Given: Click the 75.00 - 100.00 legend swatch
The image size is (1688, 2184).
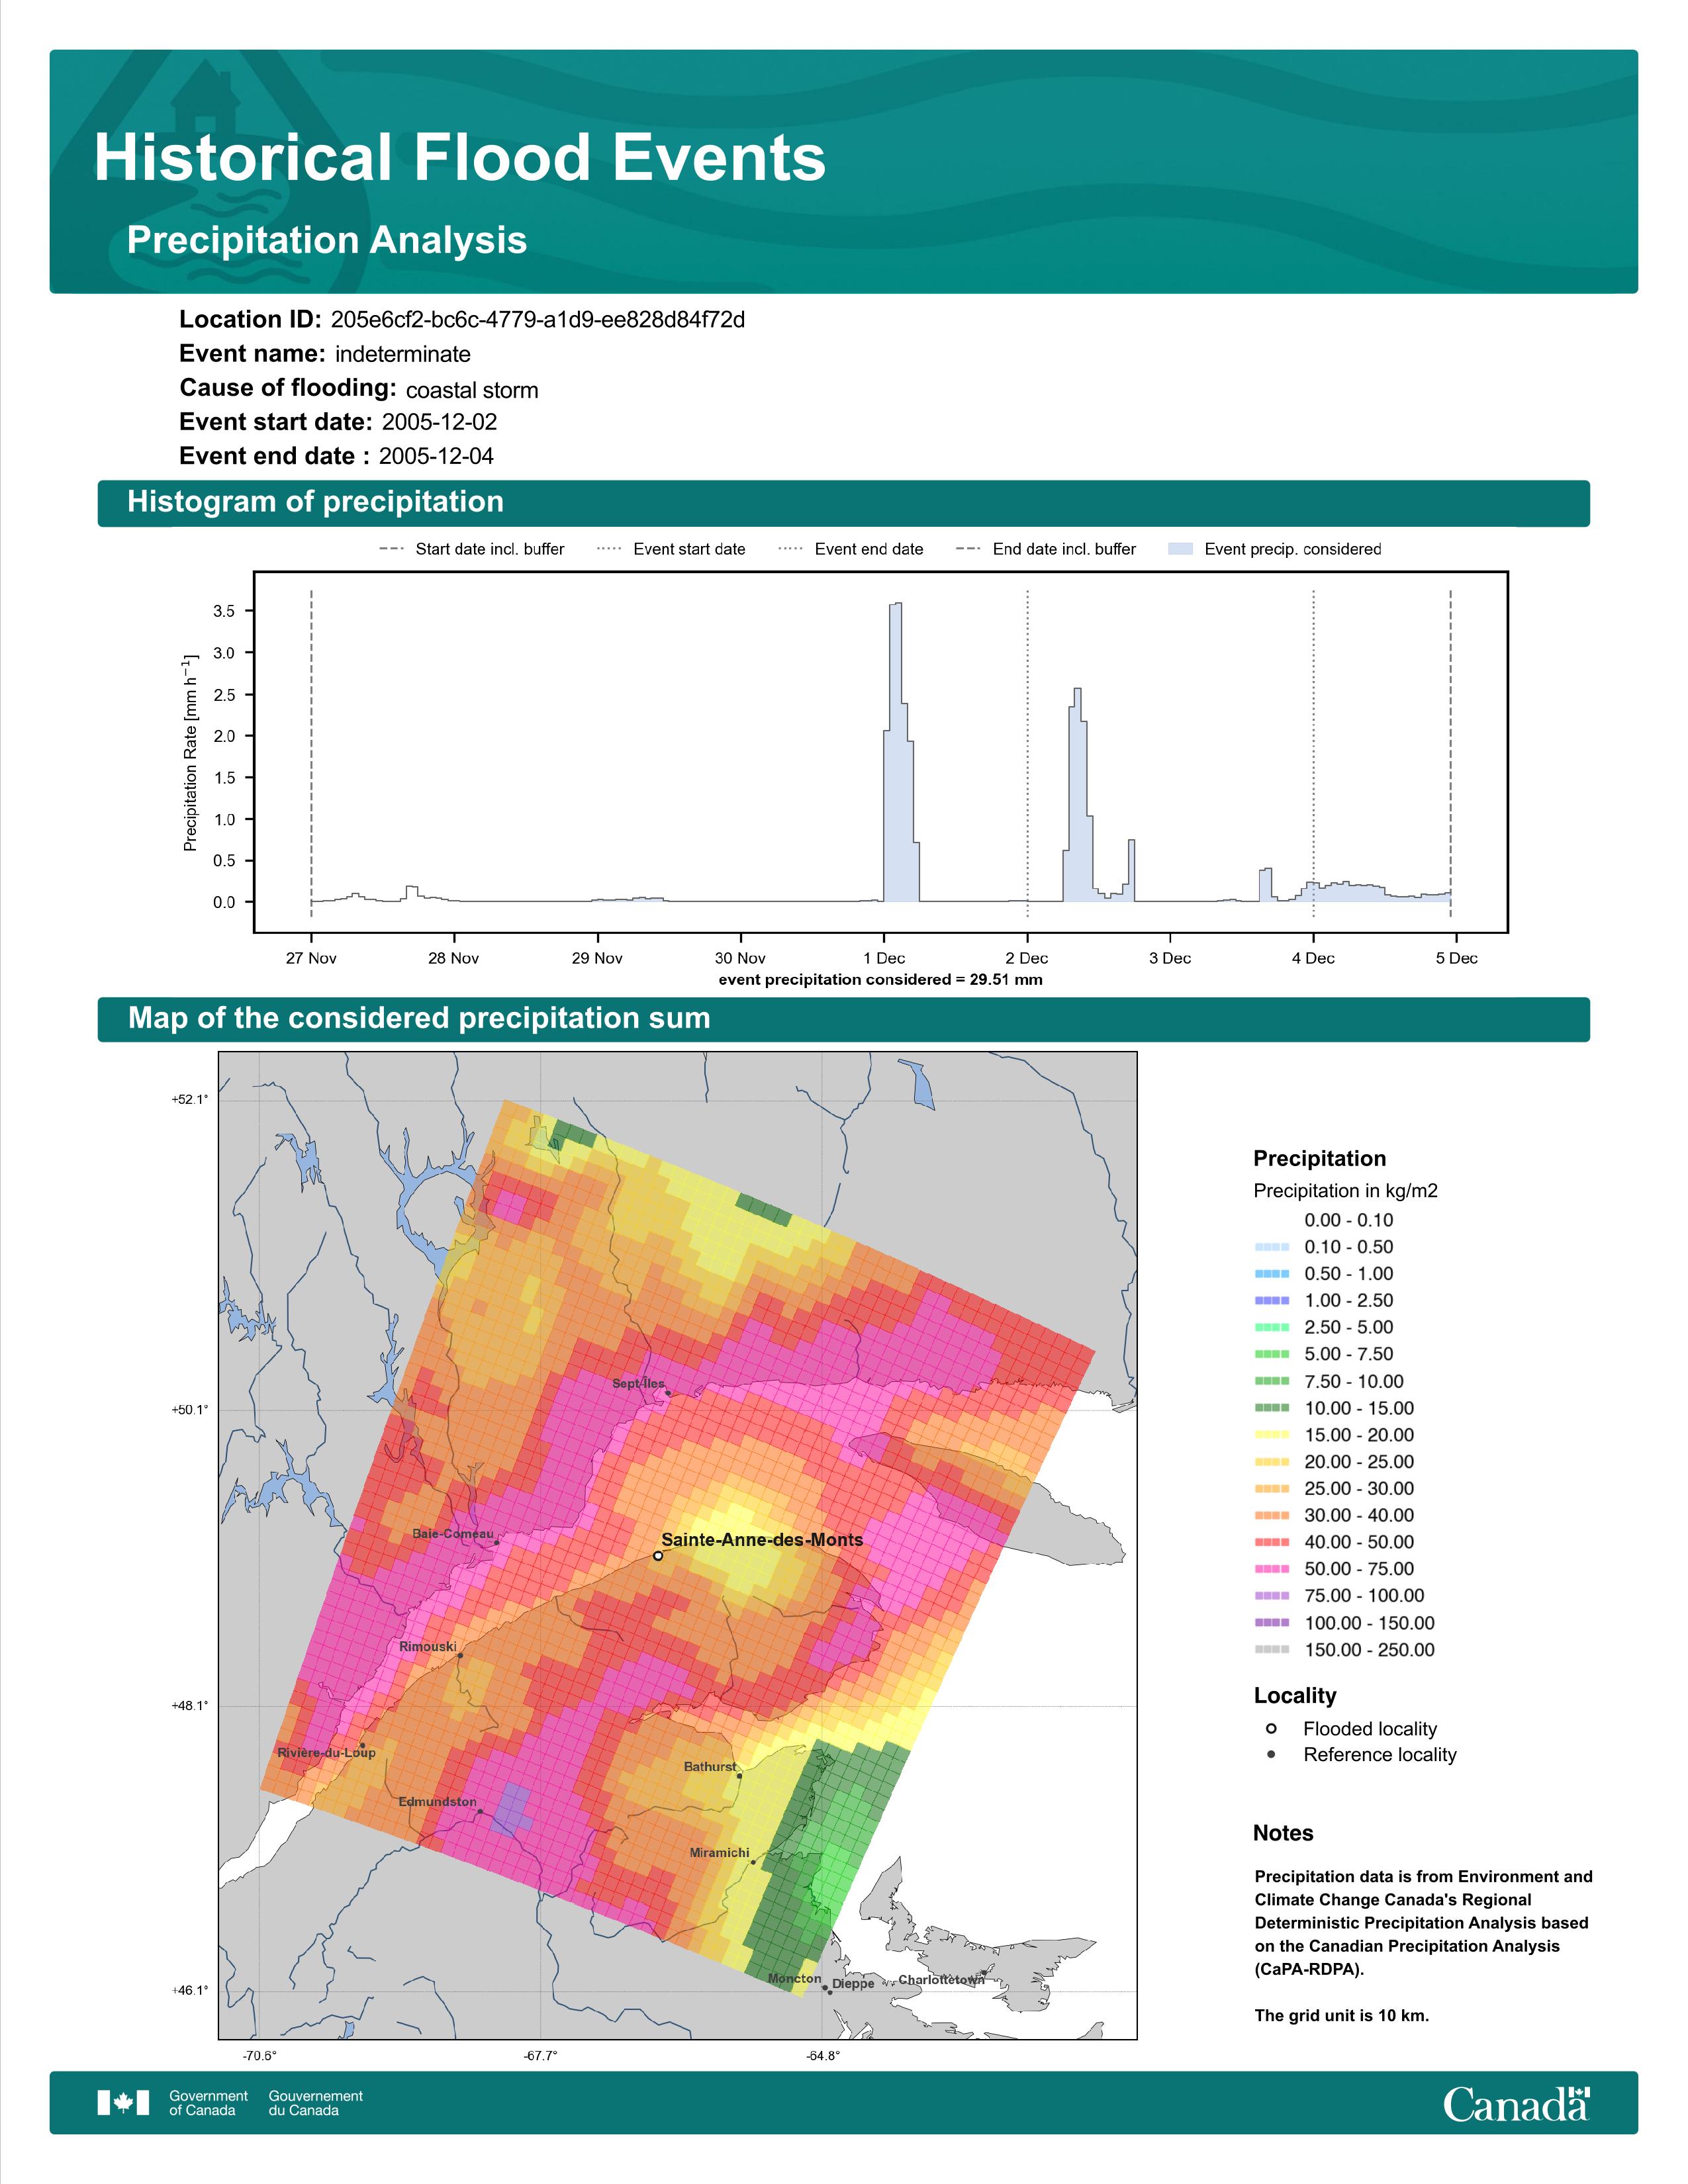Looking at the screenshot, I should coord(1272,1596).
